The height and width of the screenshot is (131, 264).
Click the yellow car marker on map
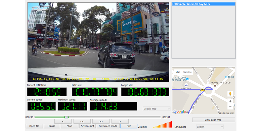pyautogui.click(x=203, y=90)
